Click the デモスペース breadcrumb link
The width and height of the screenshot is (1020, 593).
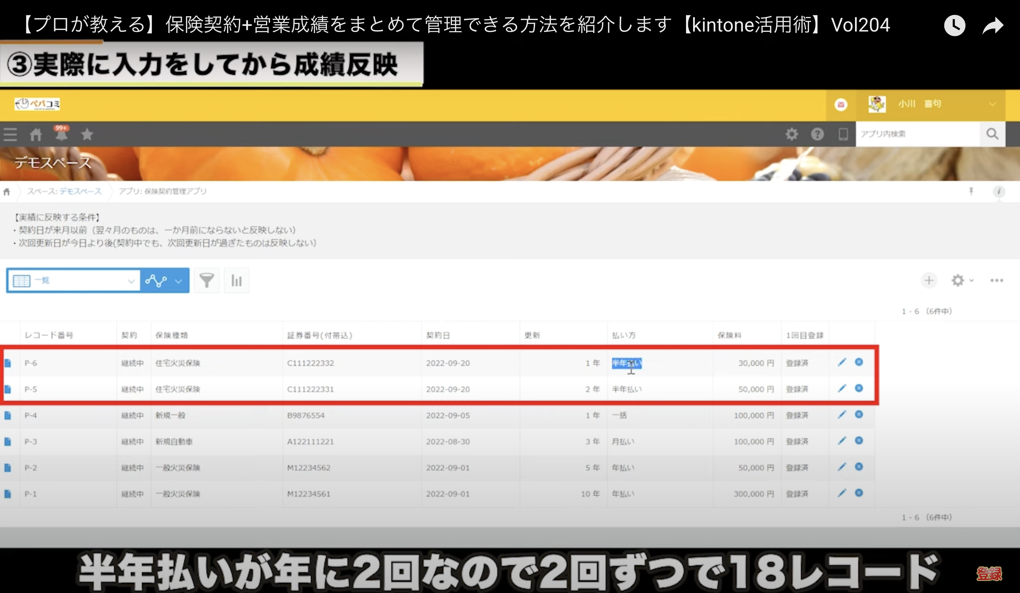click(x=80, y=191)
